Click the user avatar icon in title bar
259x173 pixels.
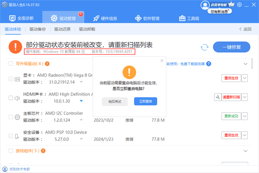point(205,5)
